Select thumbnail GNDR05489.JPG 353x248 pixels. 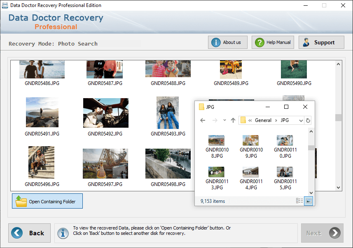click(231, 69)
